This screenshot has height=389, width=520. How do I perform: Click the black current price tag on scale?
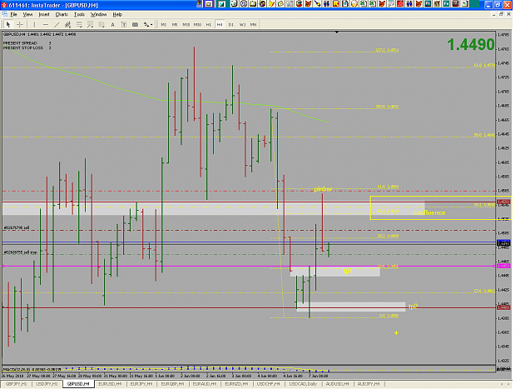(x=503, y=243)
